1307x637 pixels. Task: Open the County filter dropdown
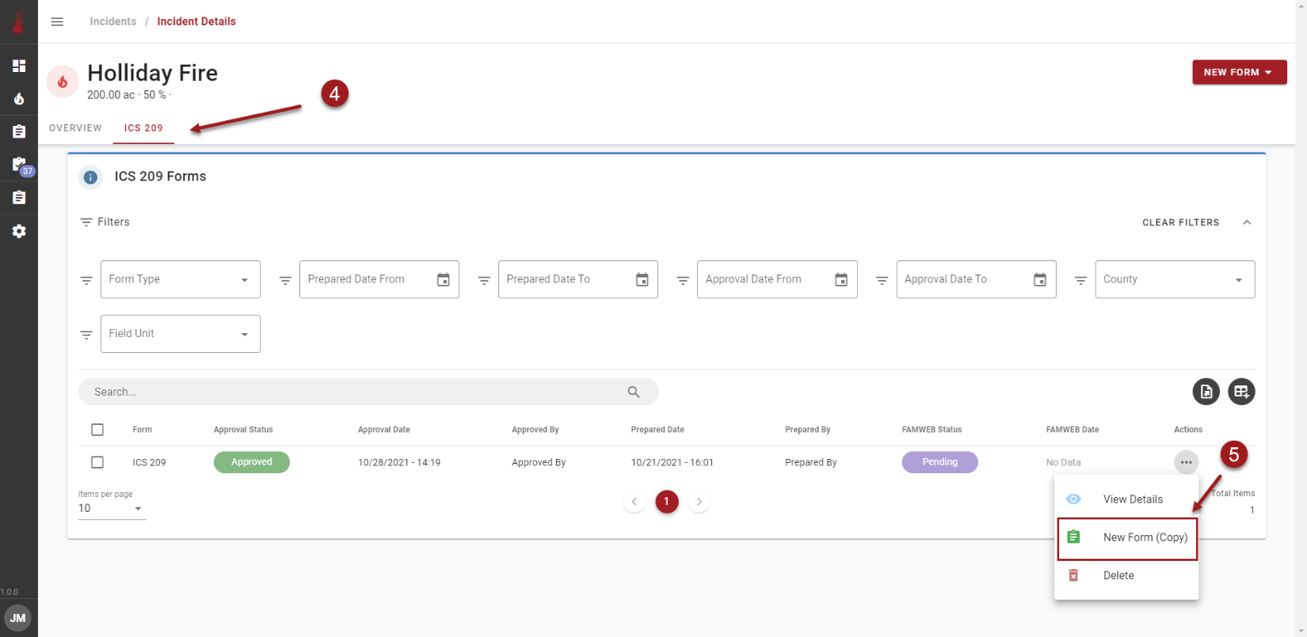pos(1174,279)
